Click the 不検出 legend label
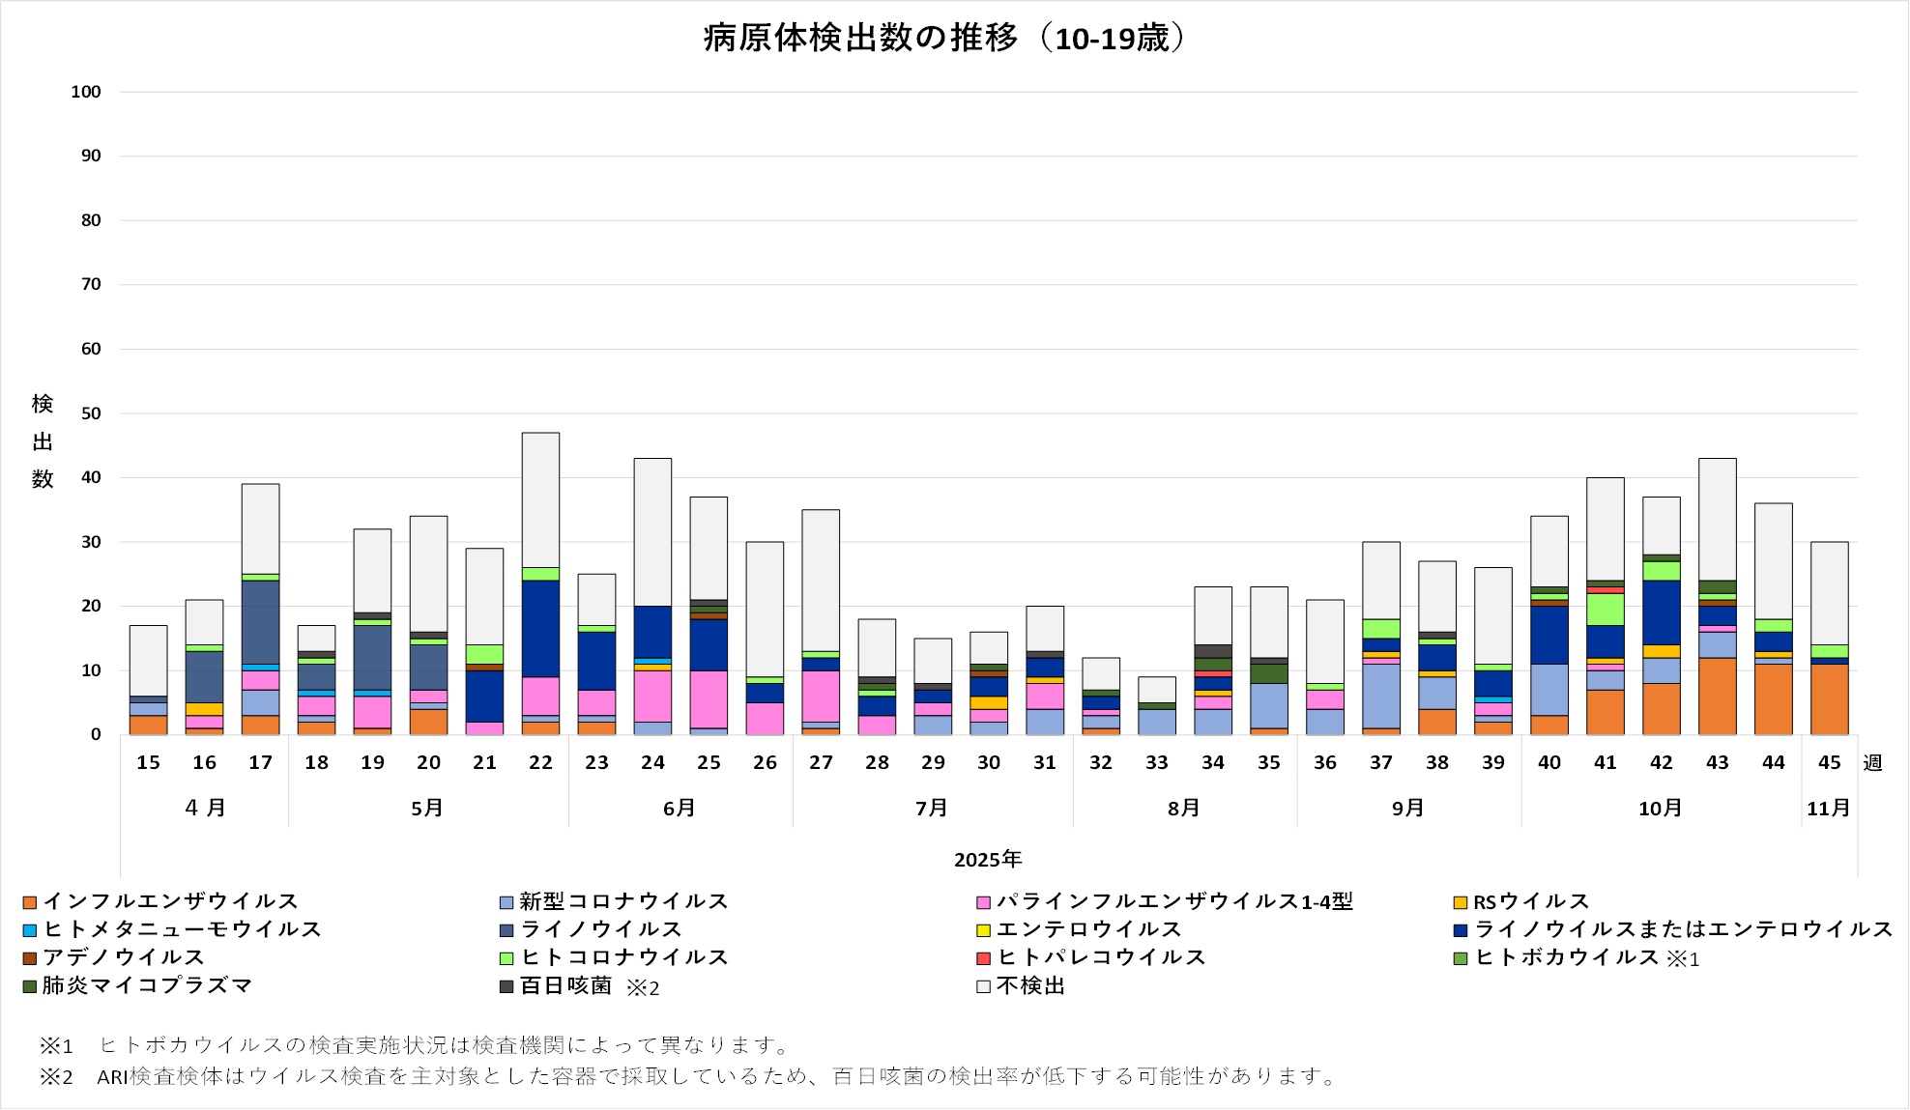The image size is (1910, 1110). coord(1030,986)
